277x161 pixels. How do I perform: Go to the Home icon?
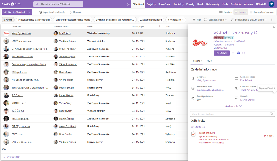(x=128, y=4)
